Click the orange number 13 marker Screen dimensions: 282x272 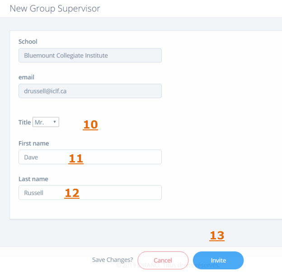point(217,236)
